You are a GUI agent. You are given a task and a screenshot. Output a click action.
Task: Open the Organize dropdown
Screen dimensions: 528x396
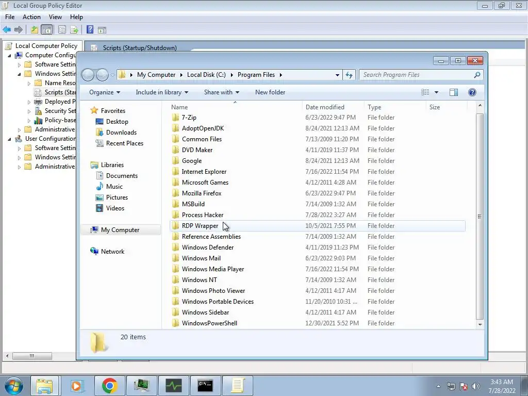coord(104,92)
